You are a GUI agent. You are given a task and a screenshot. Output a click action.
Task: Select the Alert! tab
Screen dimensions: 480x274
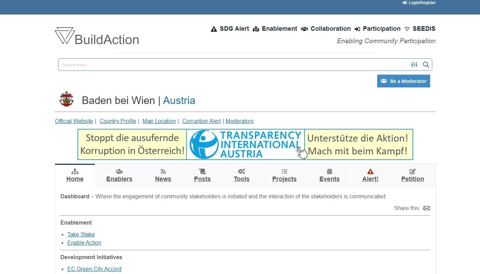(370, 176)
